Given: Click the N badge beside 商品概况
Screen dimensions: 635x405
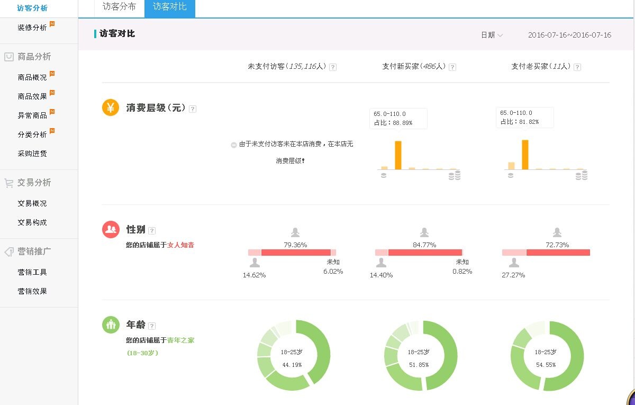Looking at the screenshot, I should (x=52, y=74).
